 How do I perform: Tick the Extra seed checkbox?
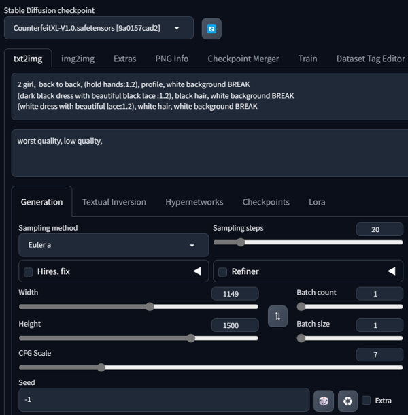[x=367, y=400]
